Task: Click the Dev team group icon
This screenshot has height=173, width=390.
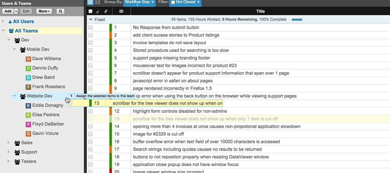Action: [17, 40]
